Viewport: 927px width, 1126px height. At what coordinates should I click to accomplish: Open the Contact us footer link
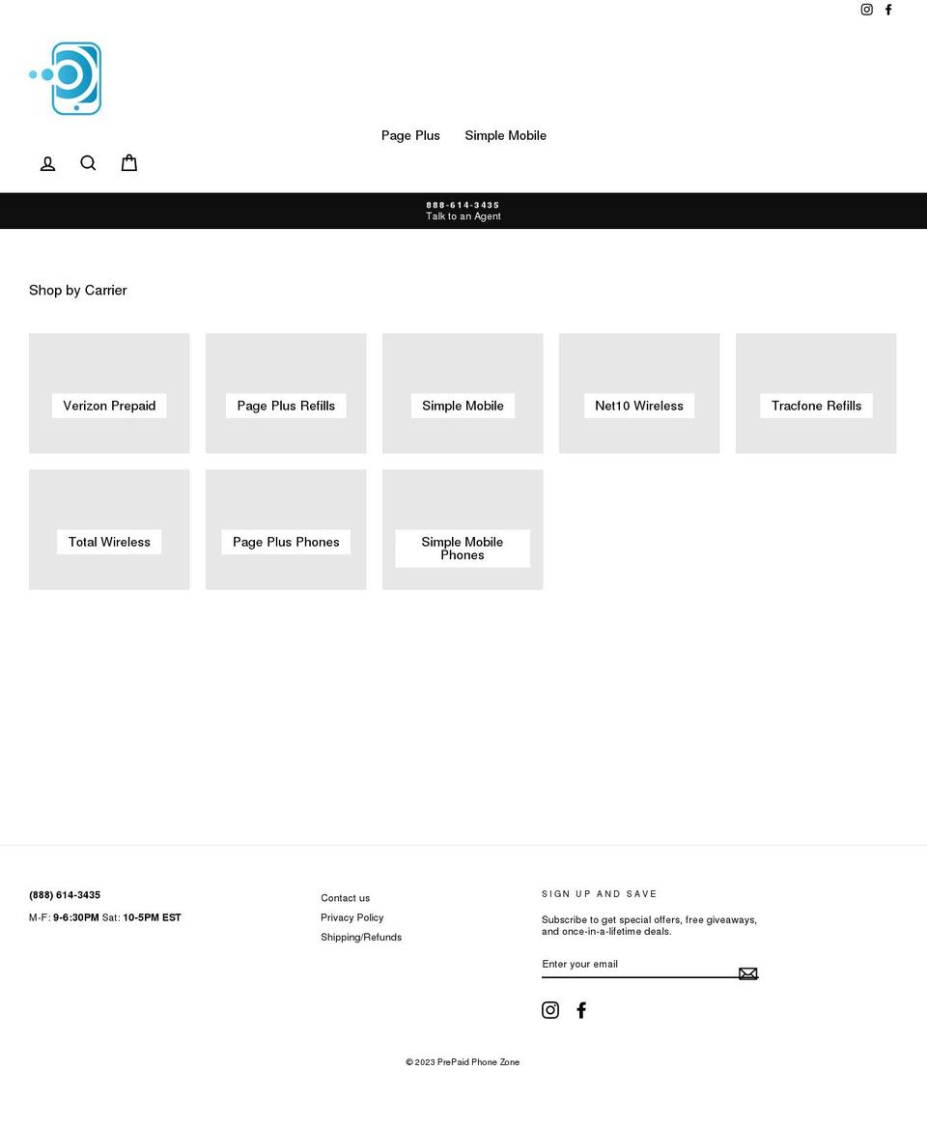coord(346,898)
